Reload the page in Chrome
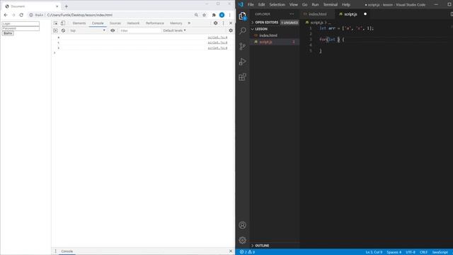Viewport: 453px width, 255px height. [x=21, y=15]
